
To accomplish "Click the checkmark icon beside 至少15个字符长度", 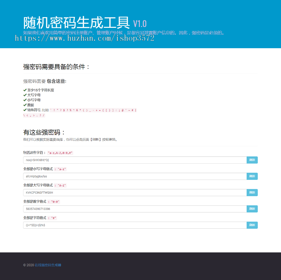I will [24, 90].
